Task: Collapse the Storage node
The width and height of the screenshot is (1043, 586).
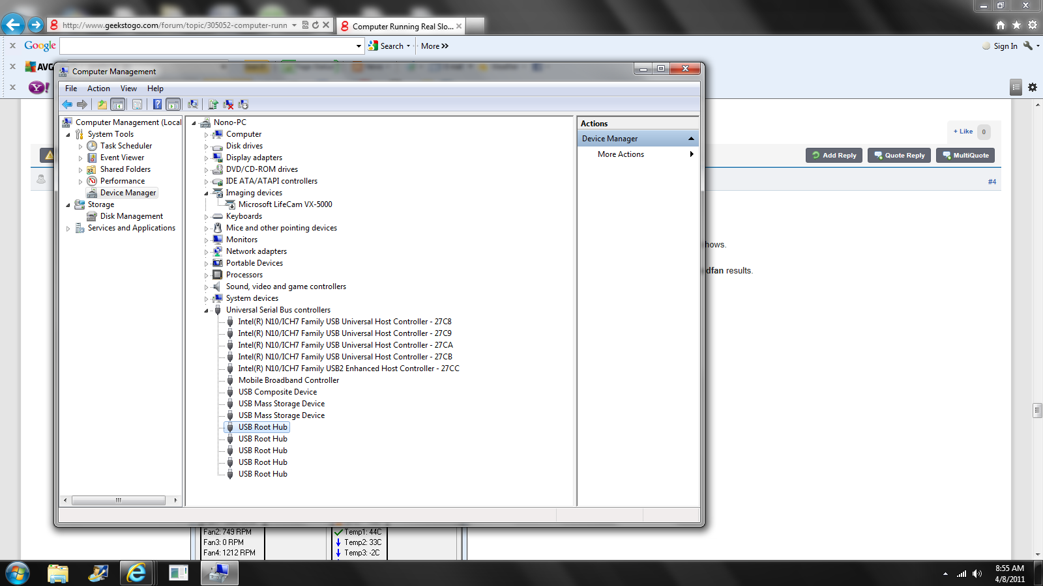Action: pyautogui.click(x=68, y=205)
